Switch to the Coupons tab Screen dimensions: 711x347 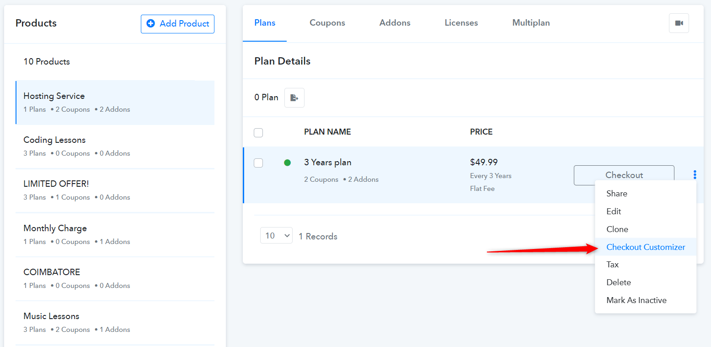tap(327, 22)
